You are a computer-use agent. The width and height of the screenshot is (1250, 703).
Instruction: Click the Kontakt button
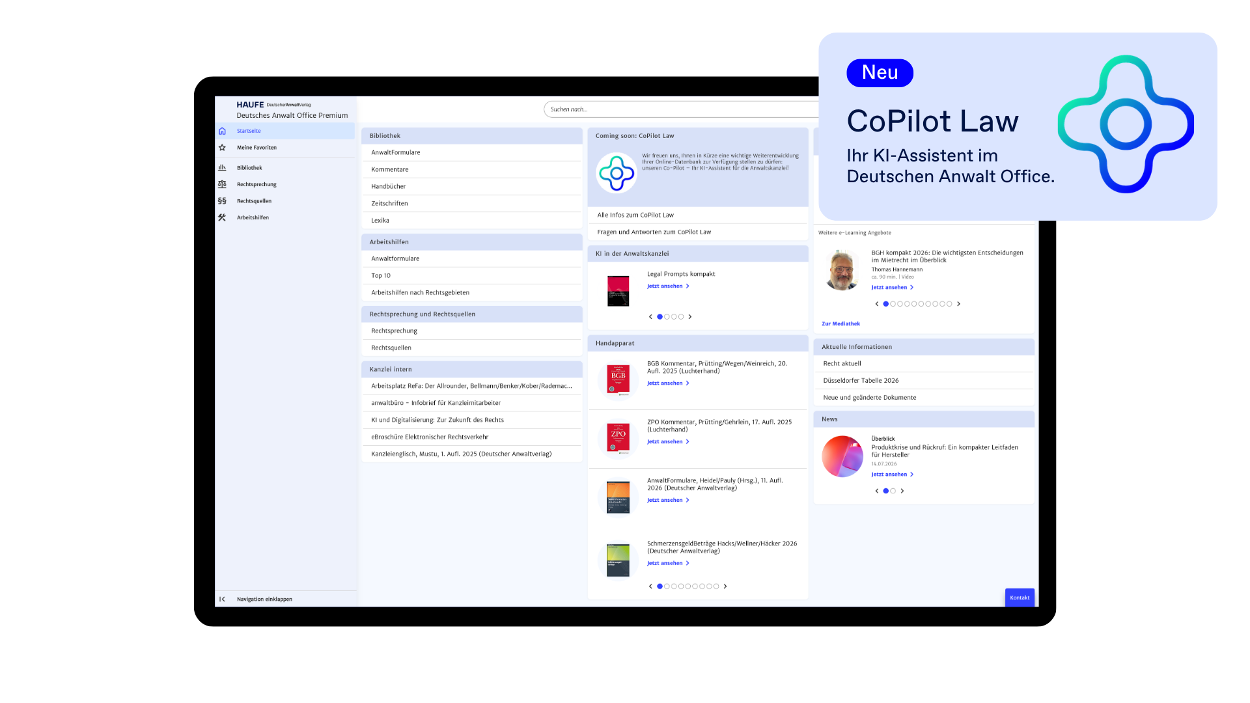(1020, 598)
